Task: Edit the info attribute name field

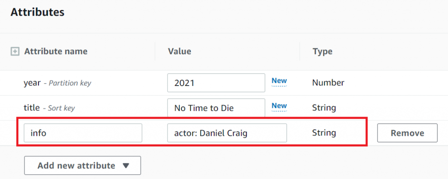Action: pyautogui.click(x=83, y=133)
